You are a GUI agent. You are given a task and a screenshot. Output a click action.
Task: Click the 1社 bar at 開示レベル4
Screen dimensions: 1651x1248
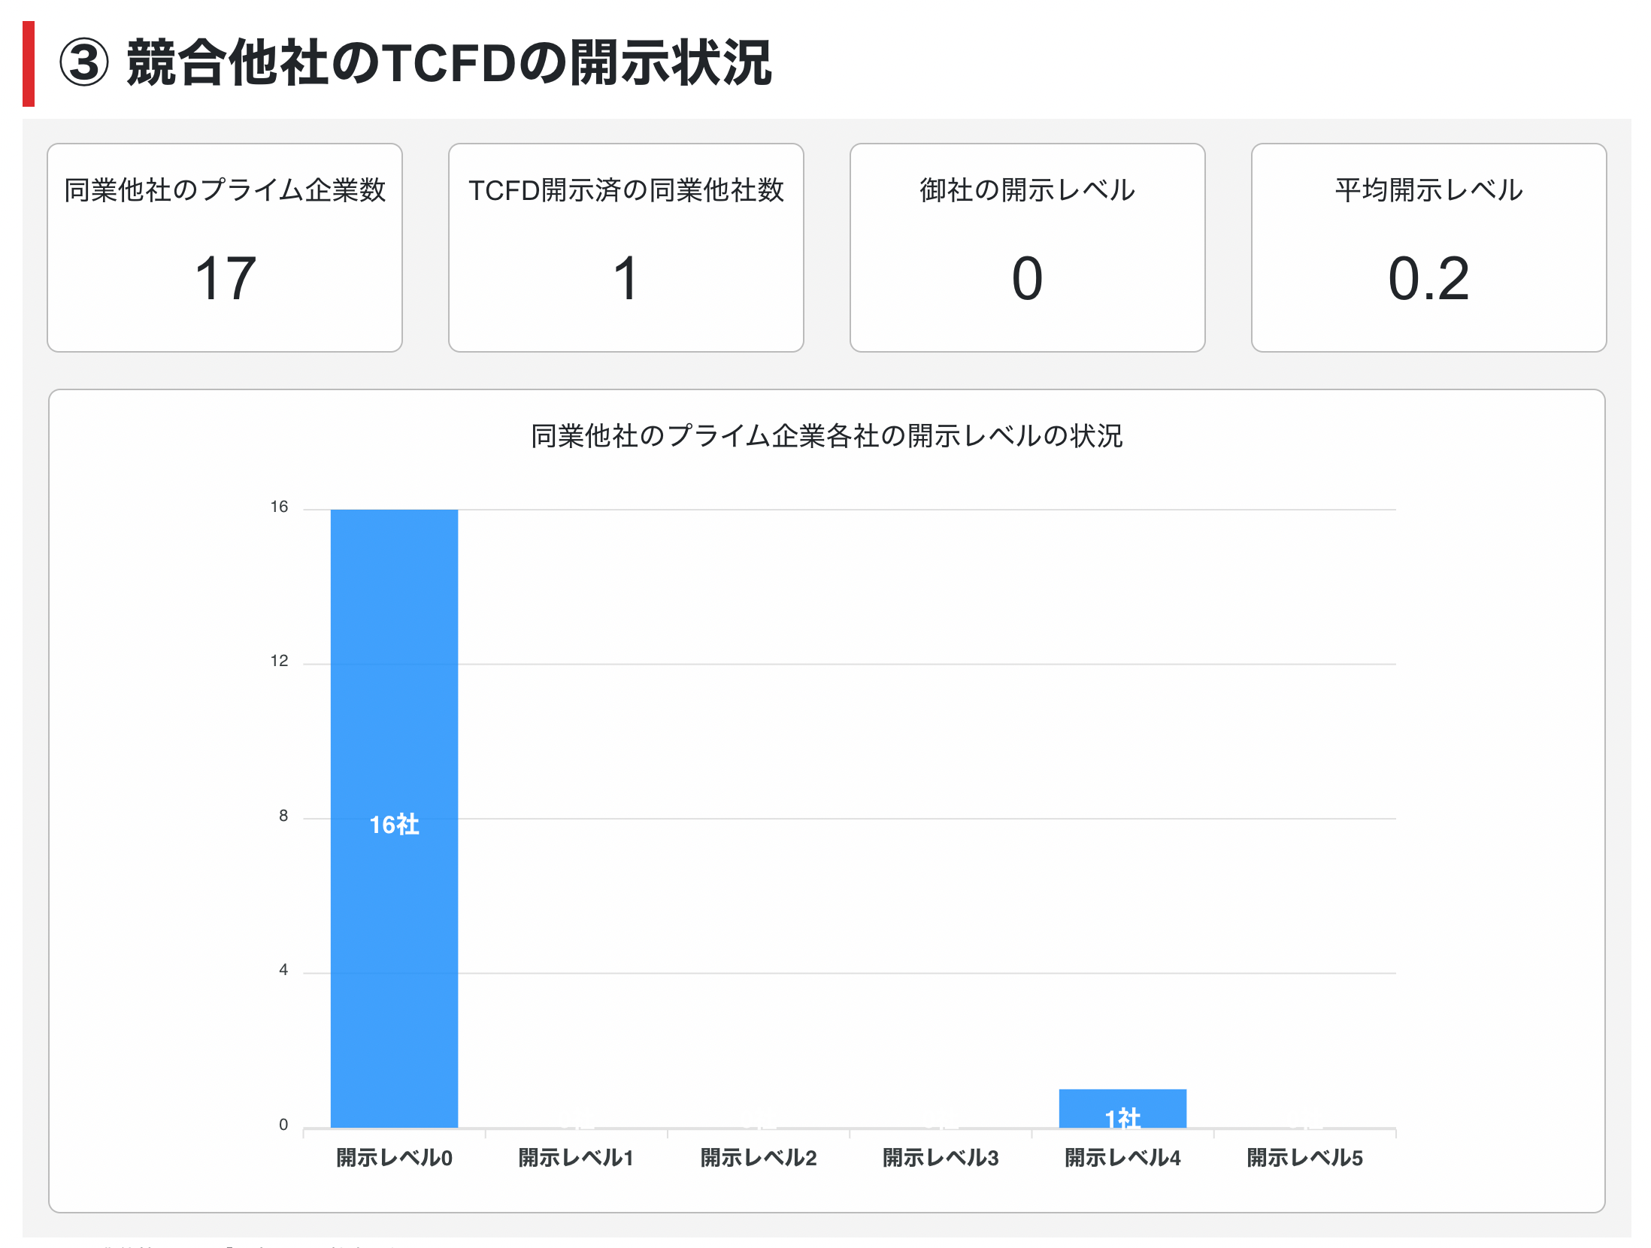[x=1122, y=1110]
